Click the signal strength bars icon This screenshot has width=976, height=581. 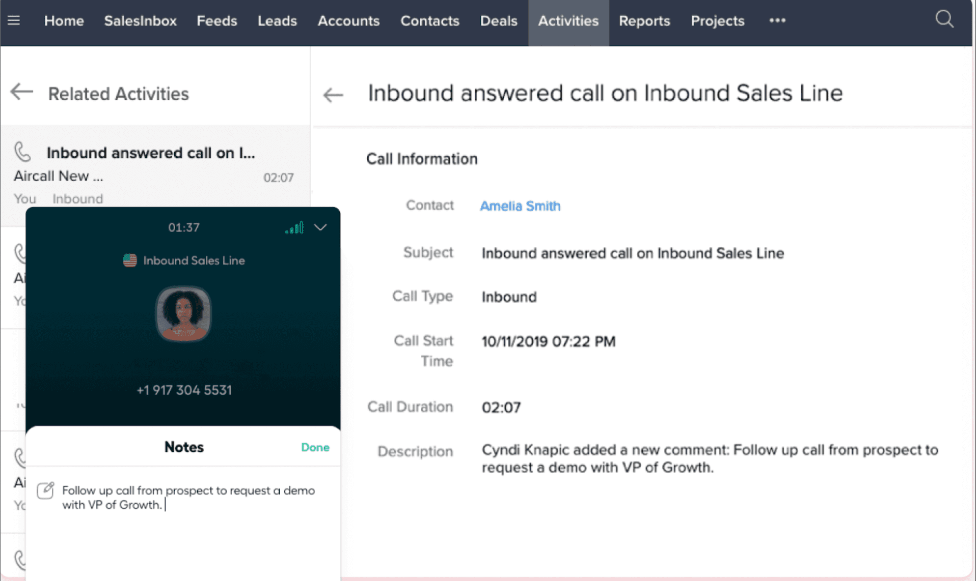(294, 227)
